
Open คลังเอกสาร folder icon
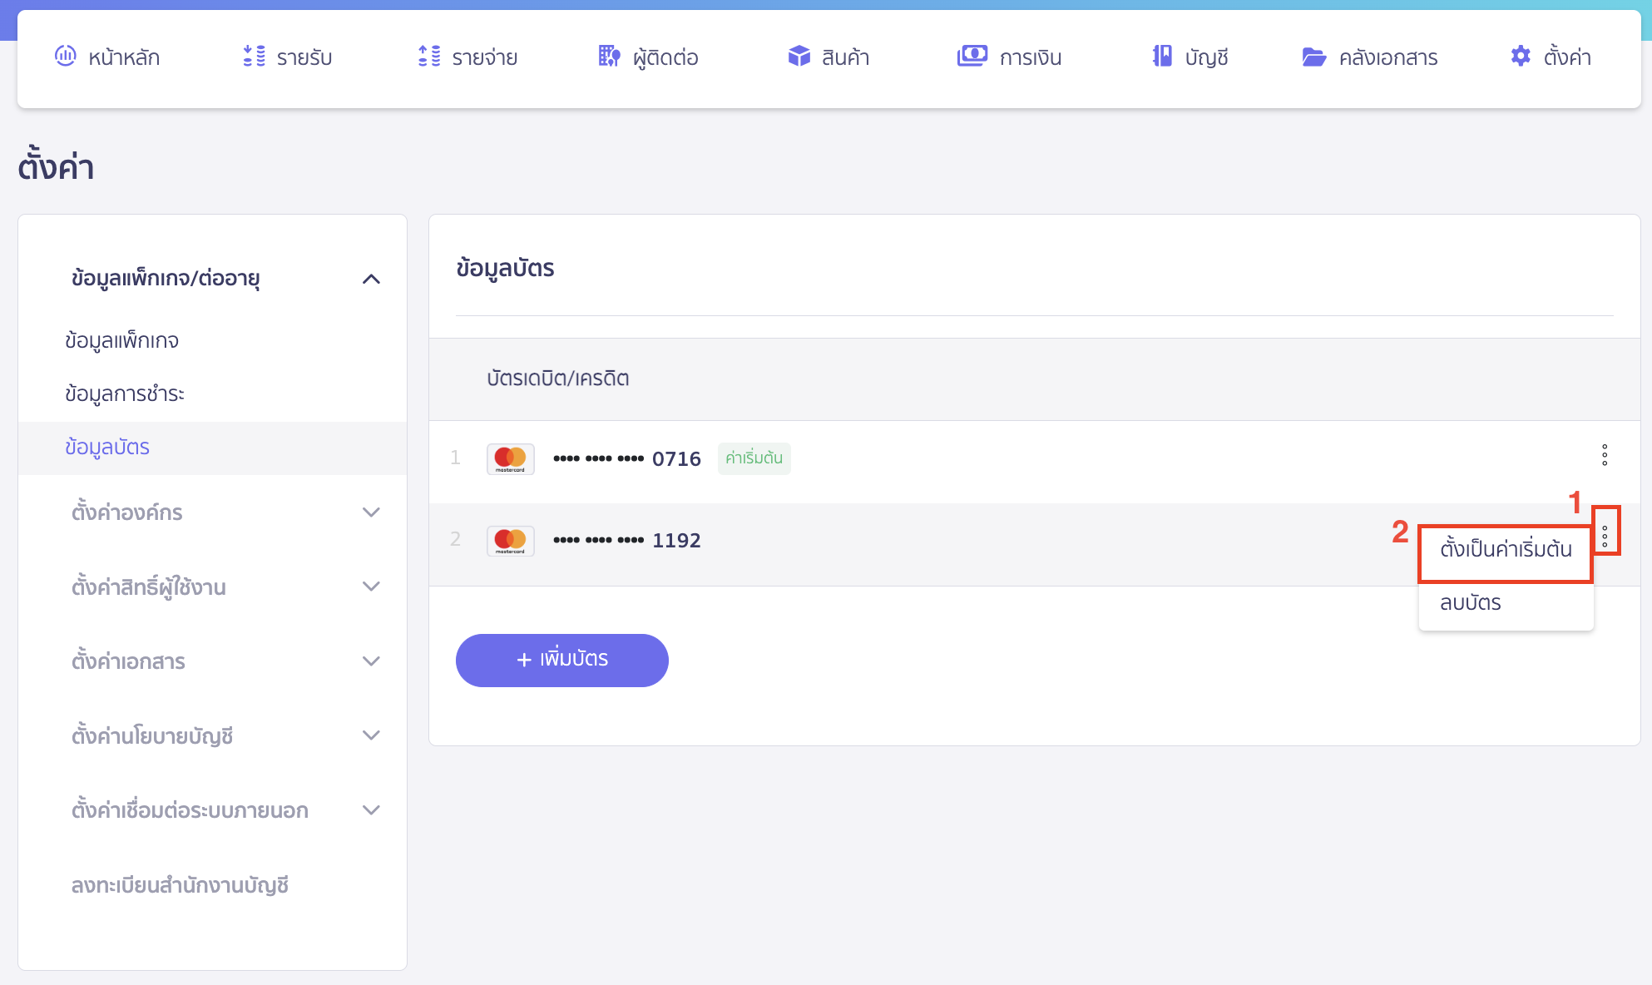pos(1313,57)
